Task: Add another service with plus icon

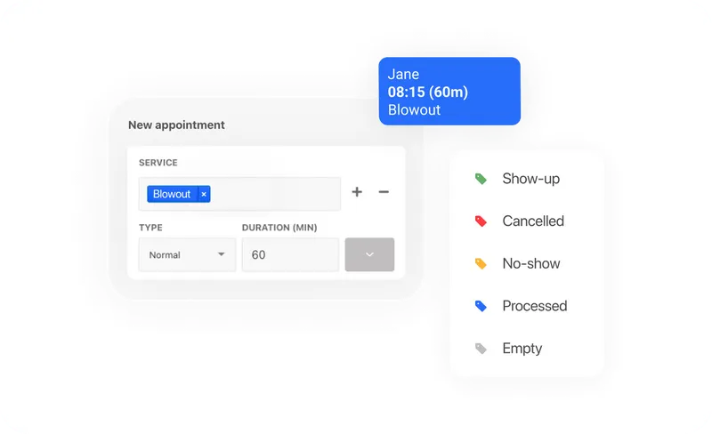Action: [x=357, y=192]
